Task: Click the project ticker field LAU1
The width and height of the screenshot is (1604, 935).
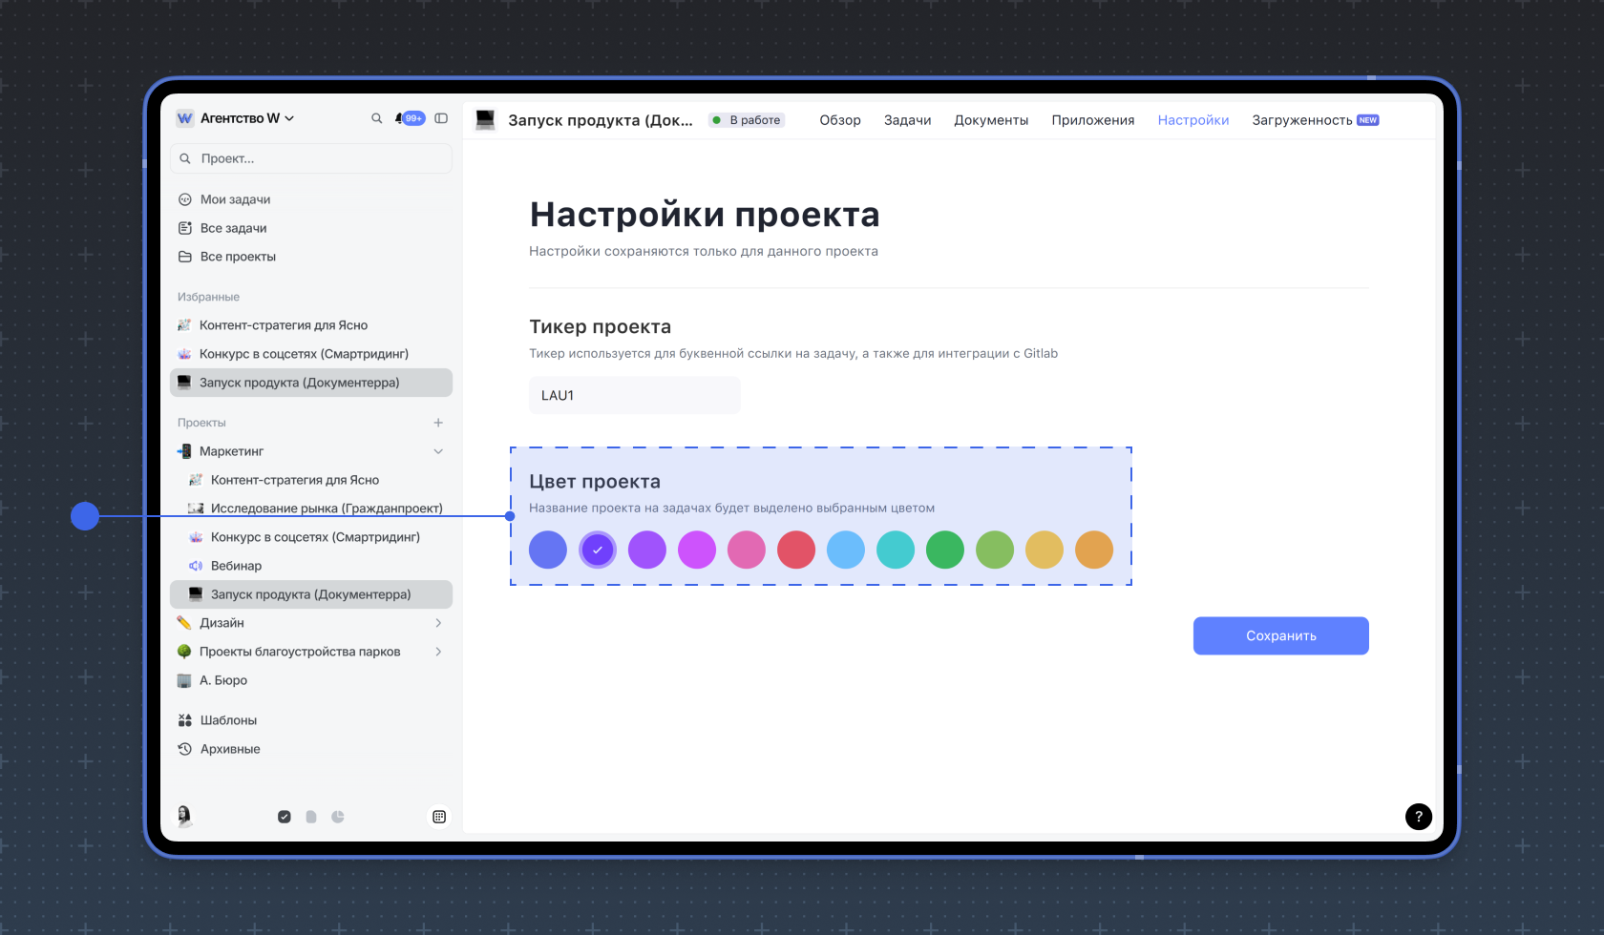Action: pos(634,395)
